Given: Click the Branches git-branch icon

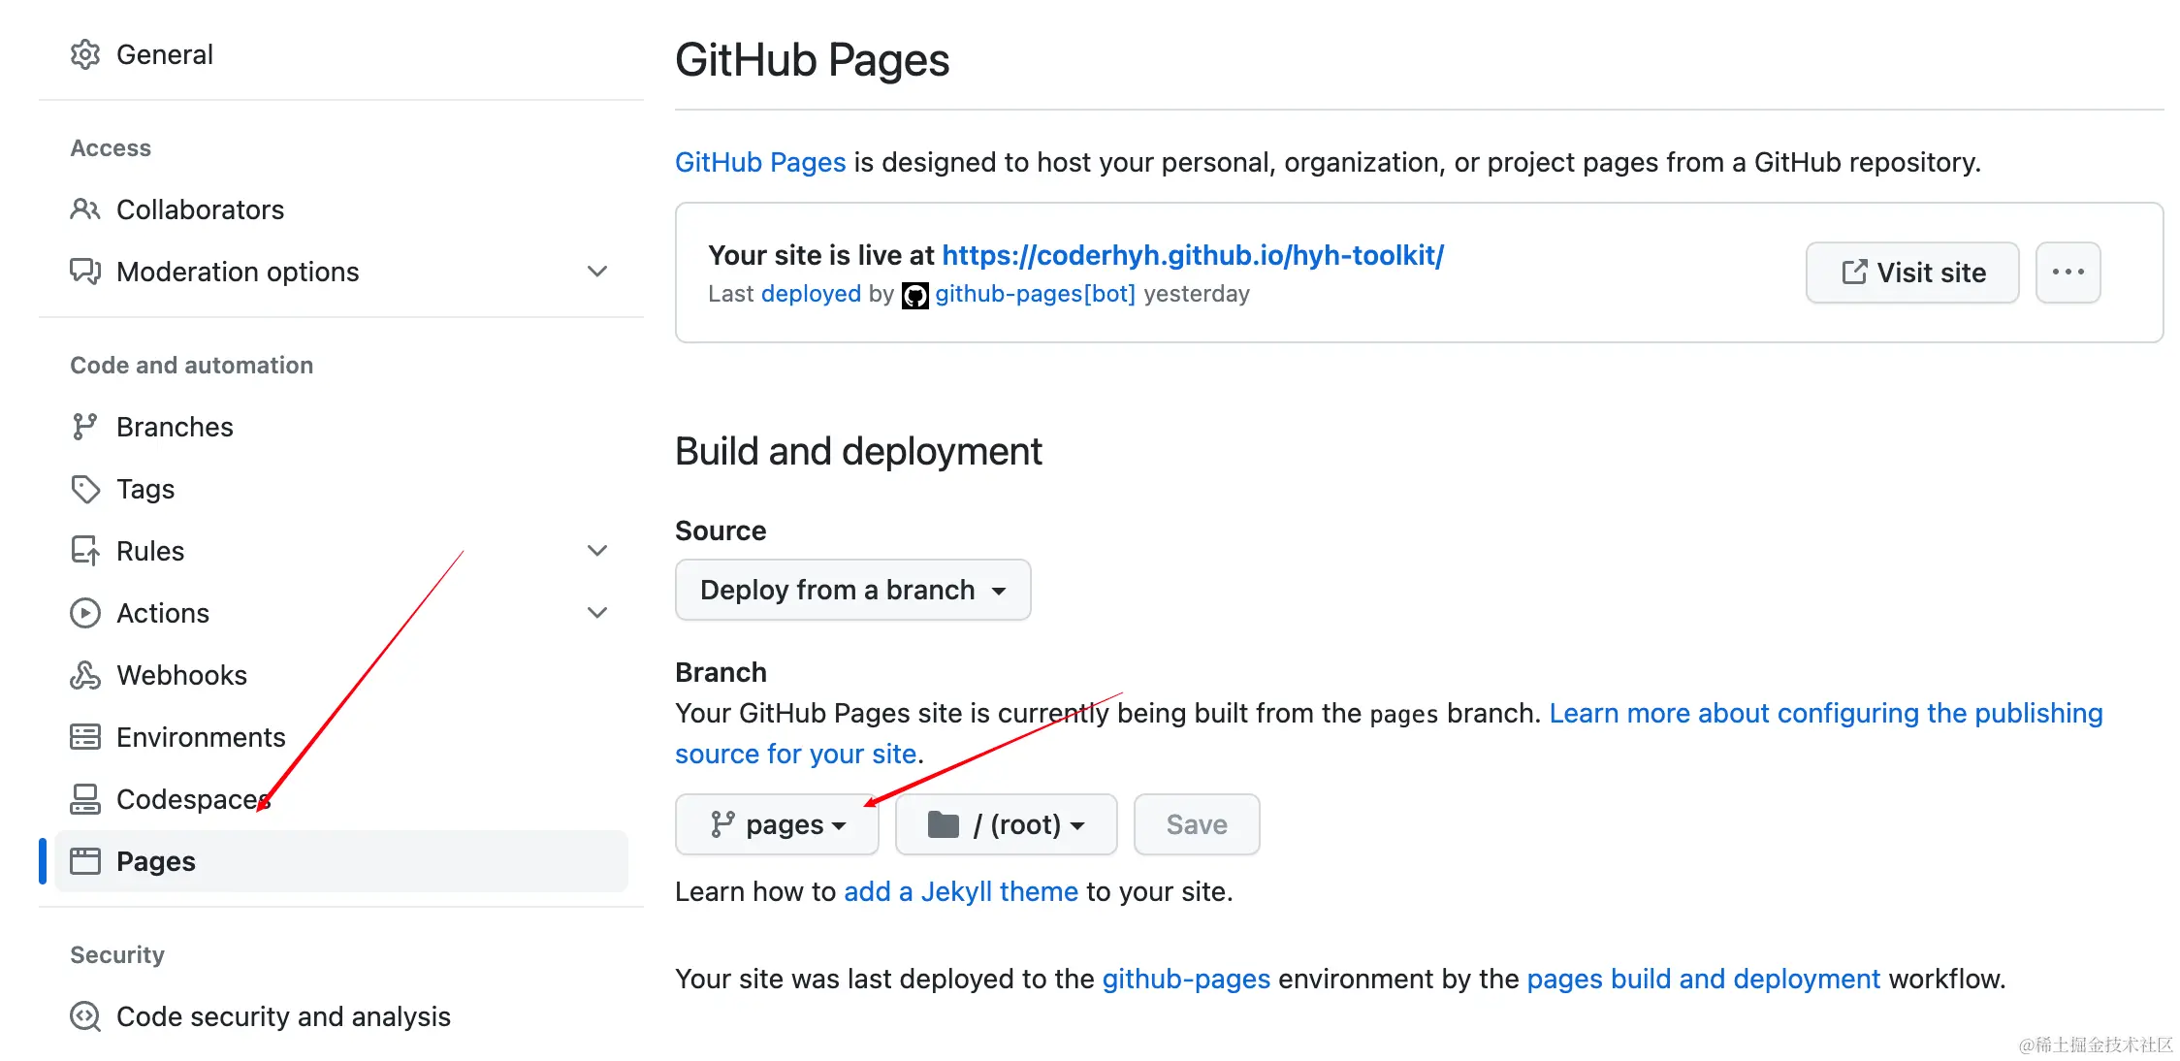Looking at the screenshot, I should 85,427.
